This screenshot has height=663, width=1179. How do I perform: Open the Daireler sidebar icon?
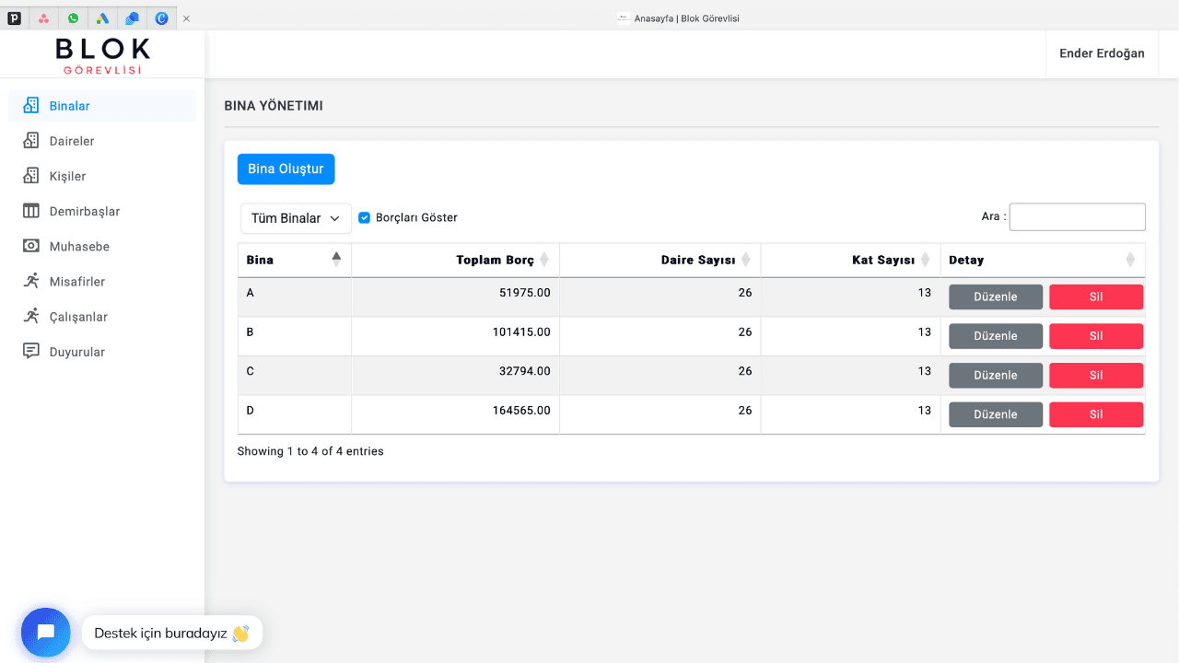[x=31, y=141]
